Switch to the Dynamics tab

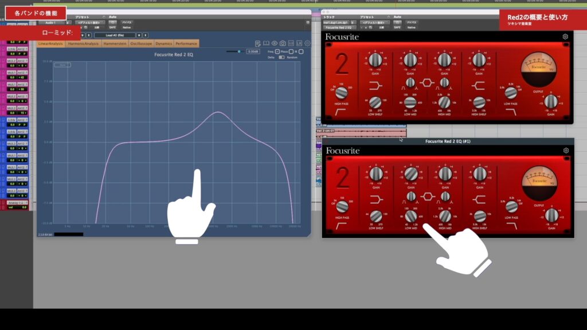click(163, 44)
